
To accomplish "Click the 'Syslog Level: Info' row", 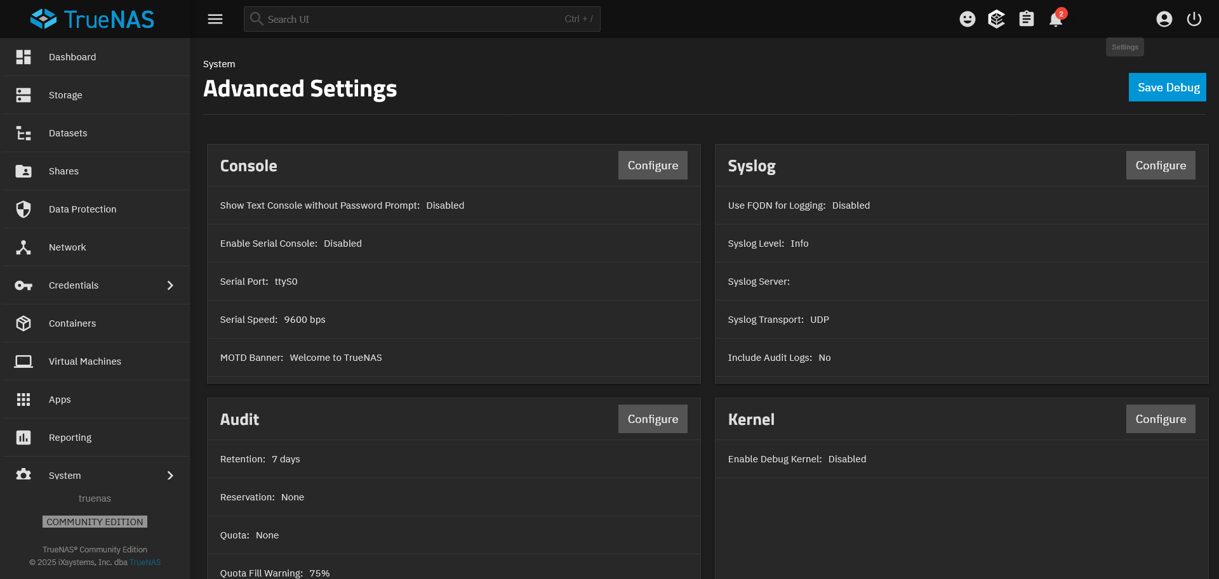I will (961, 244).
